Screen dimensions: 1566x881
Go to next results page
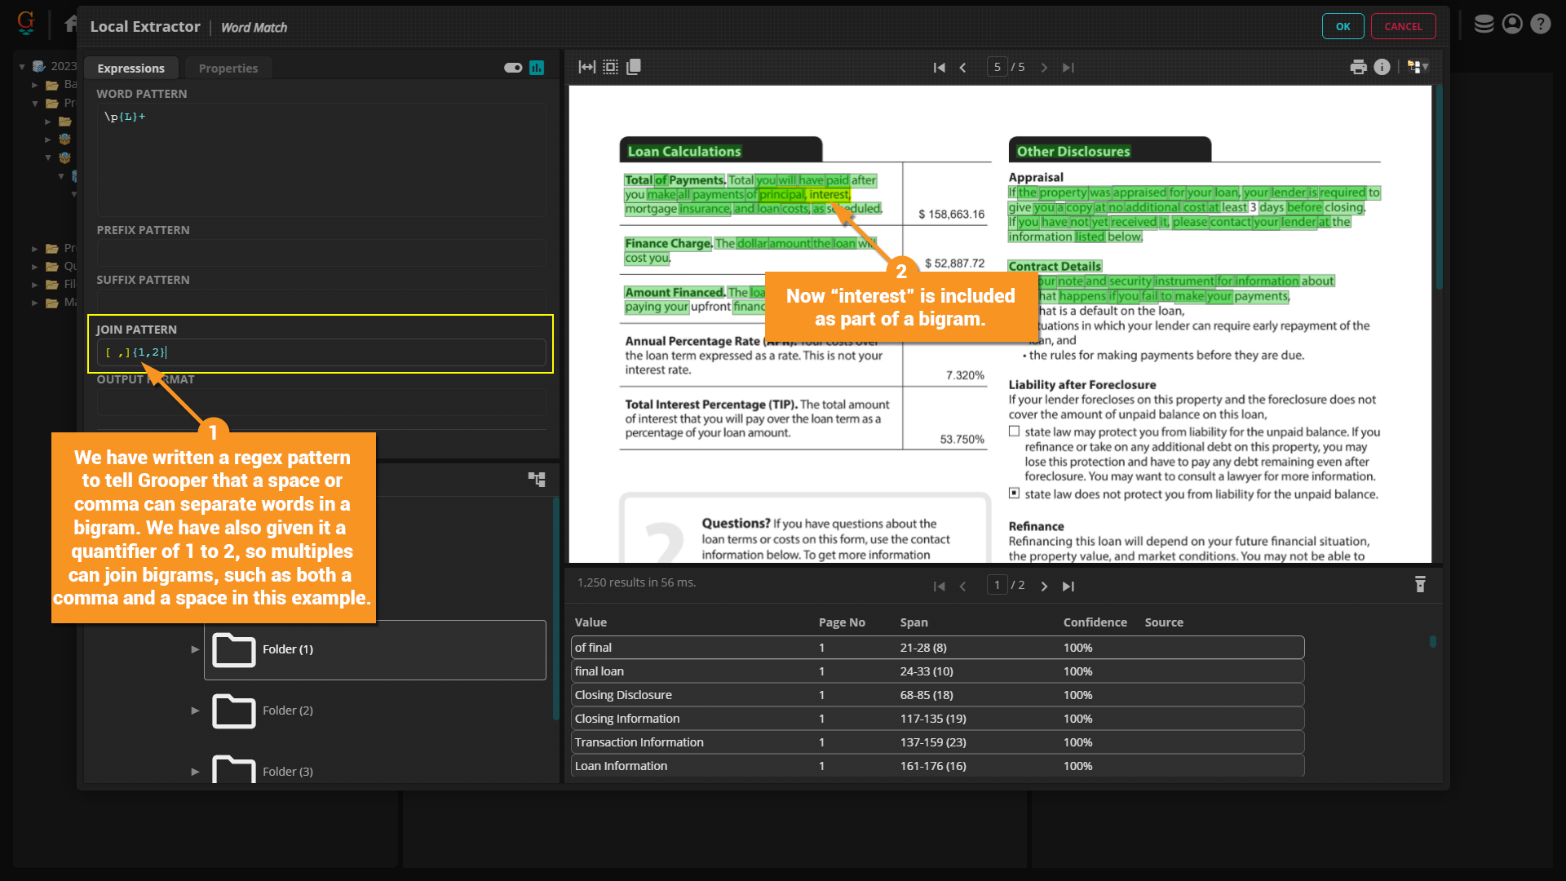point(1044,586)
